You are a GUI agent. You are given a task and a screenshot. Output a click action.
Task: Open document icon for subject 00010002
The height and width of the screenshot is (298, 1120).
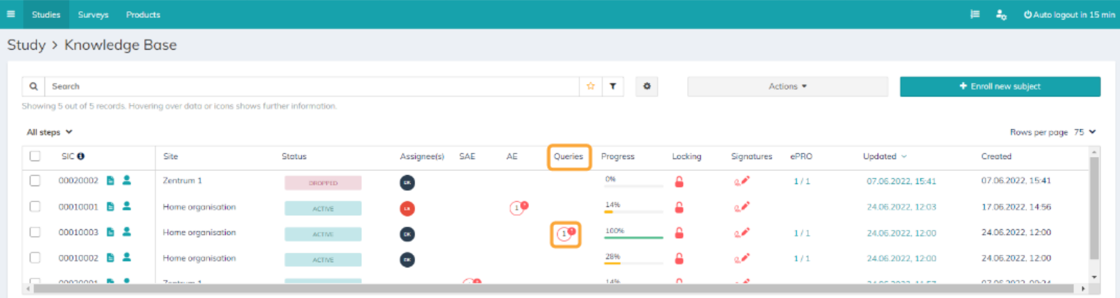click(x=110, y=258)
